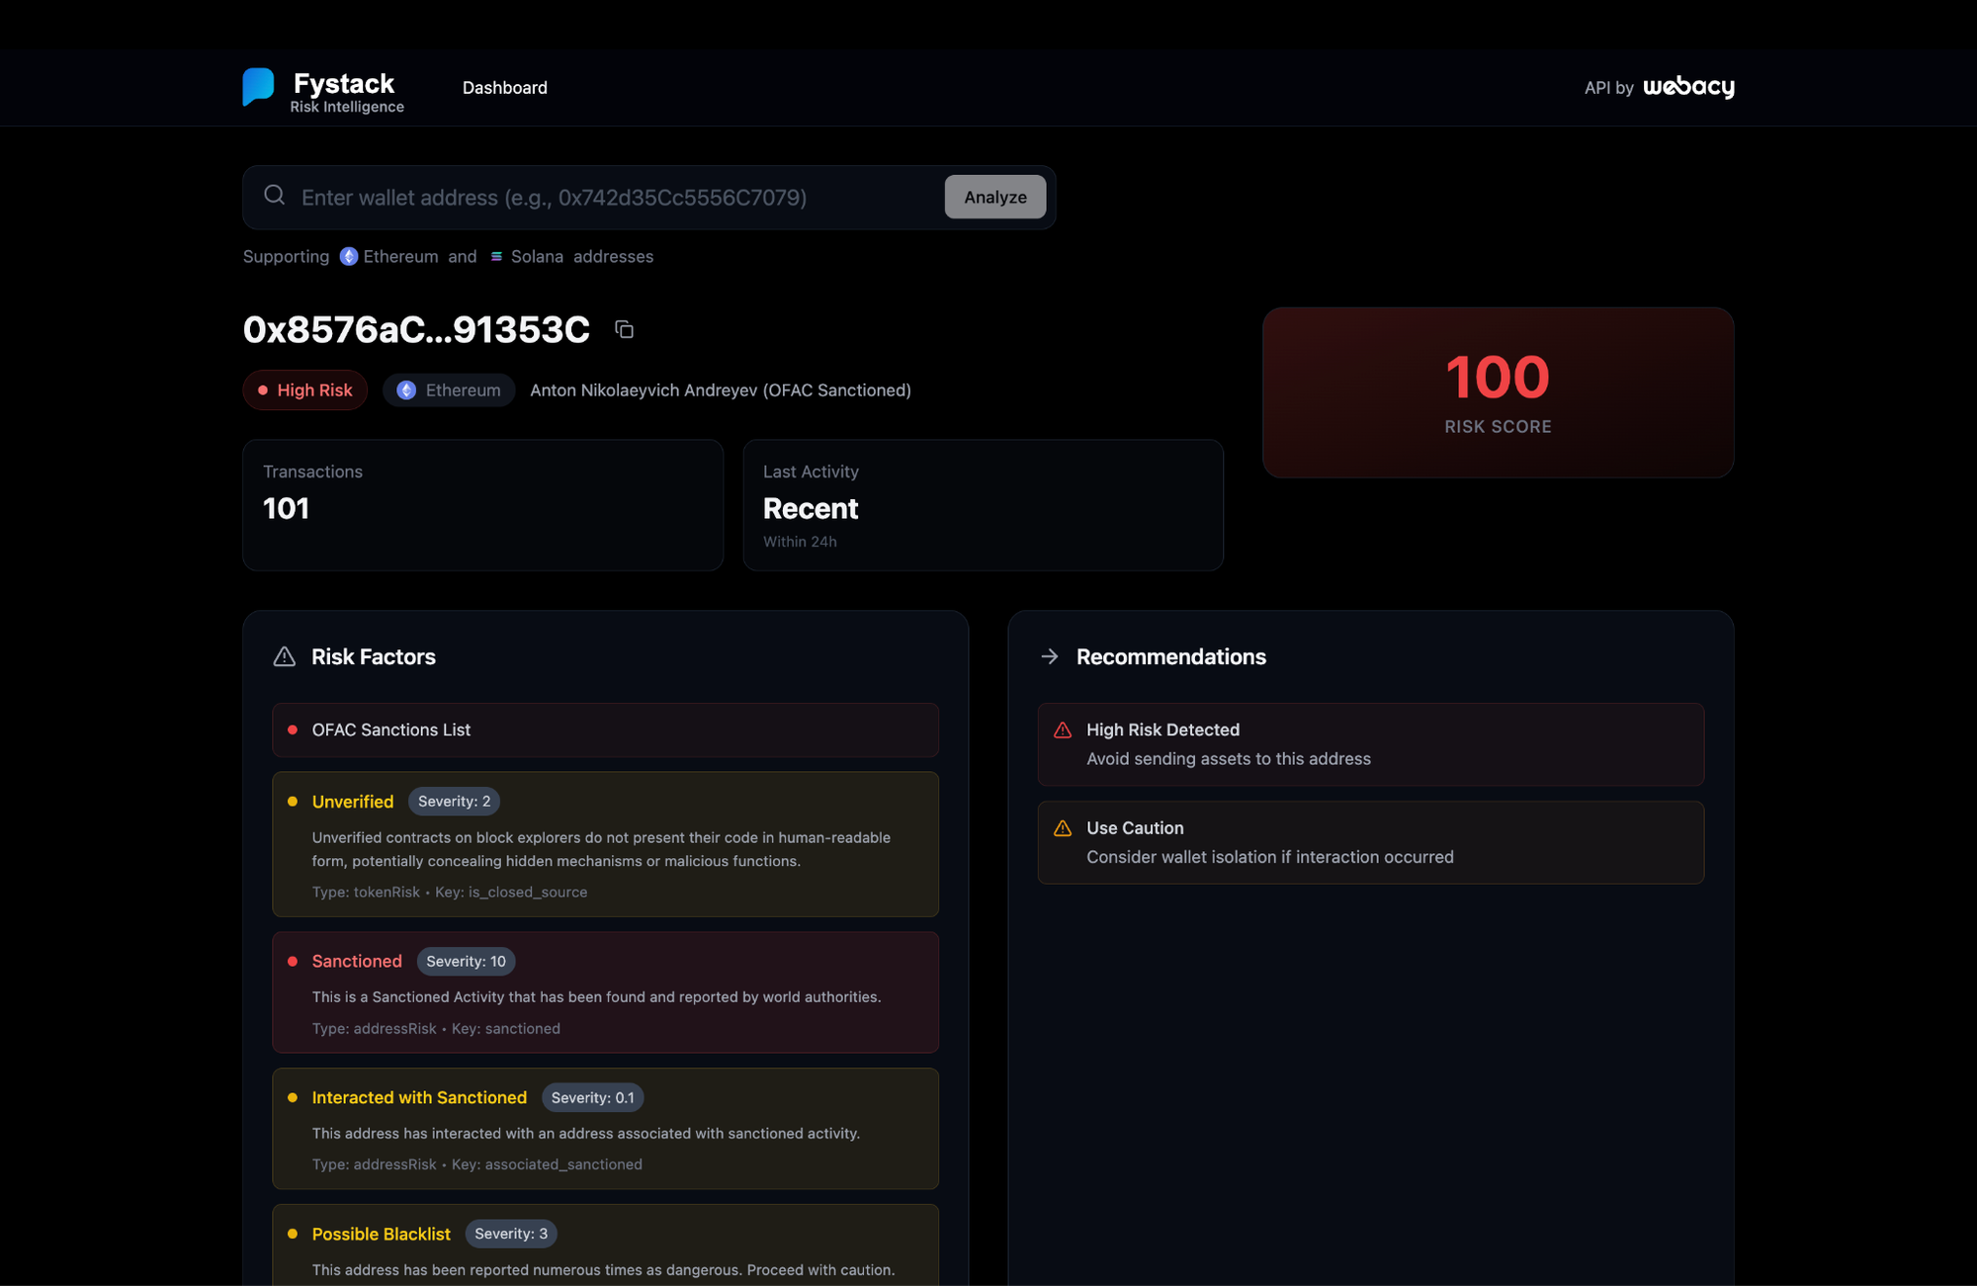Click the Transactions 101 card
Viewport: 1977px width, 1286px height.
(483, 505)
